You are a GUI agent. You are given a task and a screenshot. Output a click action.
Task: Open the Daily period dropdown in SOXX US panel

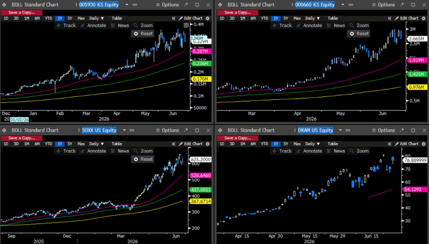coord(96,144)
